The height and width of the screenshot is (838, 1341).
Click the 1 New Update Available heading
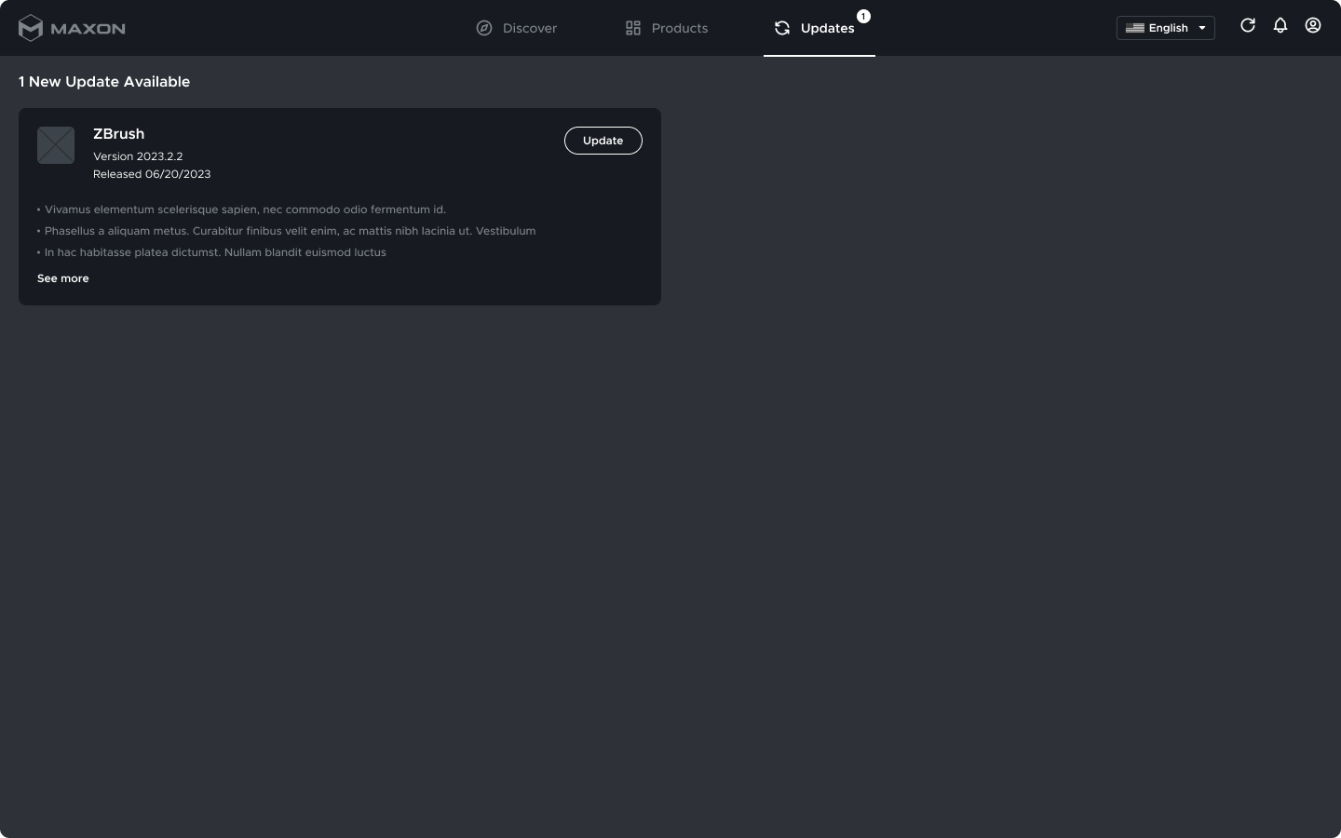[x=104, y=82]
